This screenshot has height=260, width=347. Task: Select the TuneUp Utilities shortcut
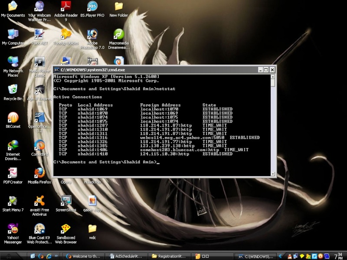(66, 37)
